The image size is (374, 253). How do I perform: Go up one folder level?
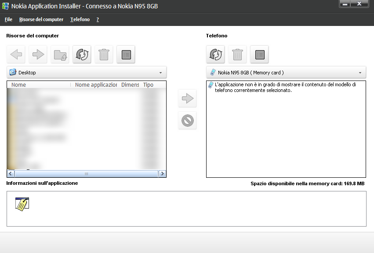(60, 55)
